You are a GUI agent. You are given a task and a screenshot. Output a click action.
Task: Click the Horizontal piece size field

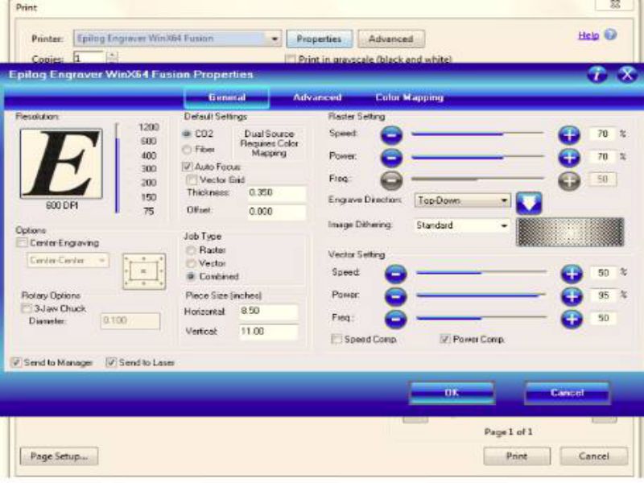[268, 312]
